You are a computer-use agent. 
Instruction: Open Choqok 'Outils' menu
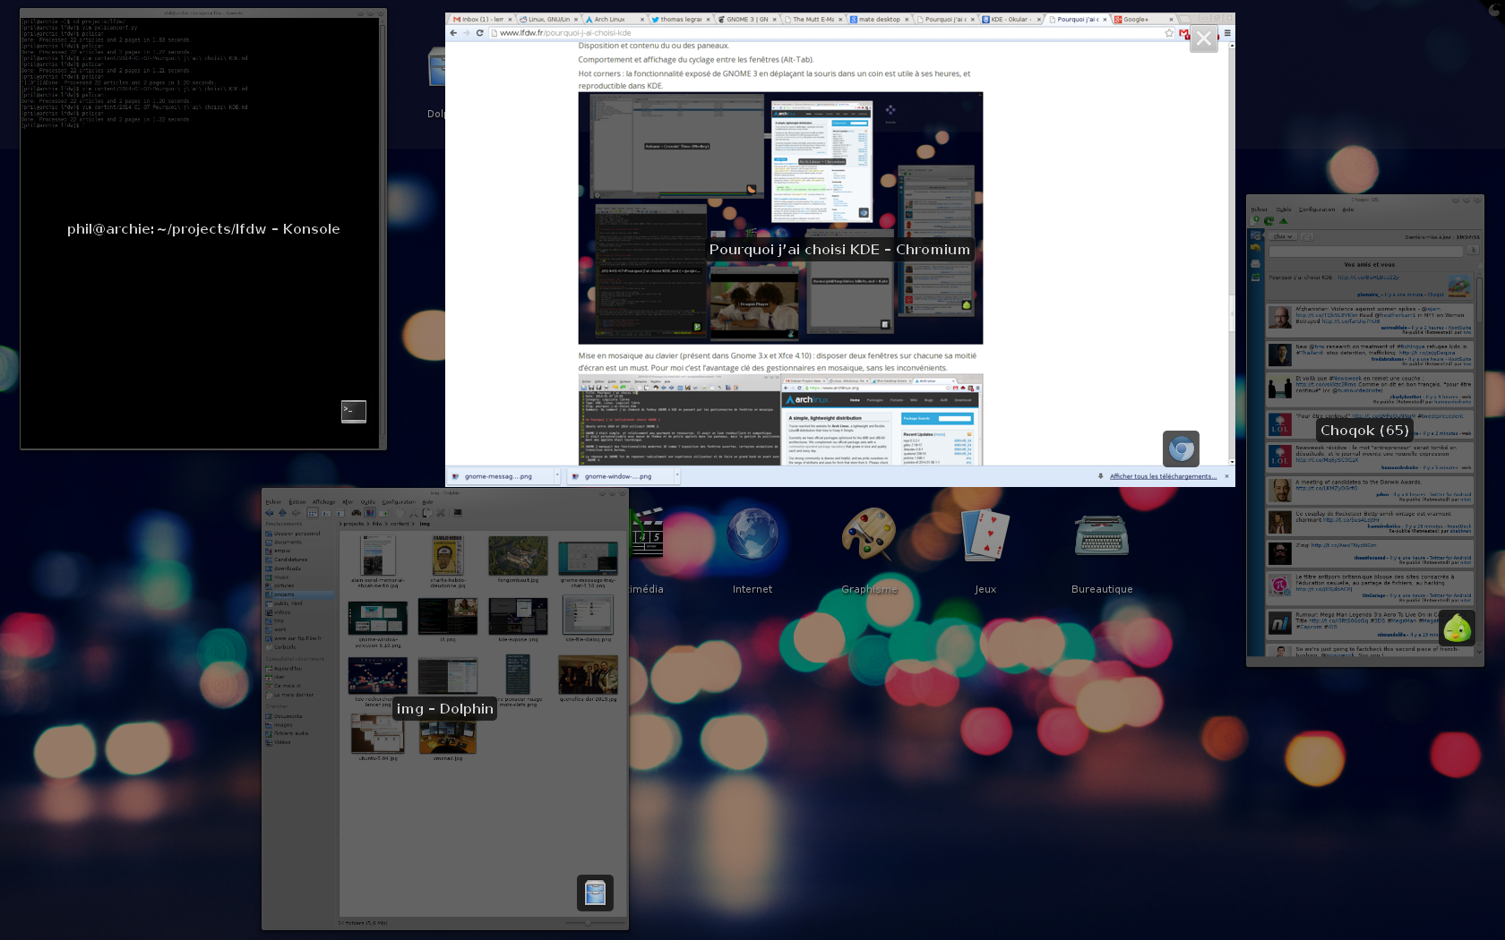click(x=1284, y=209)
